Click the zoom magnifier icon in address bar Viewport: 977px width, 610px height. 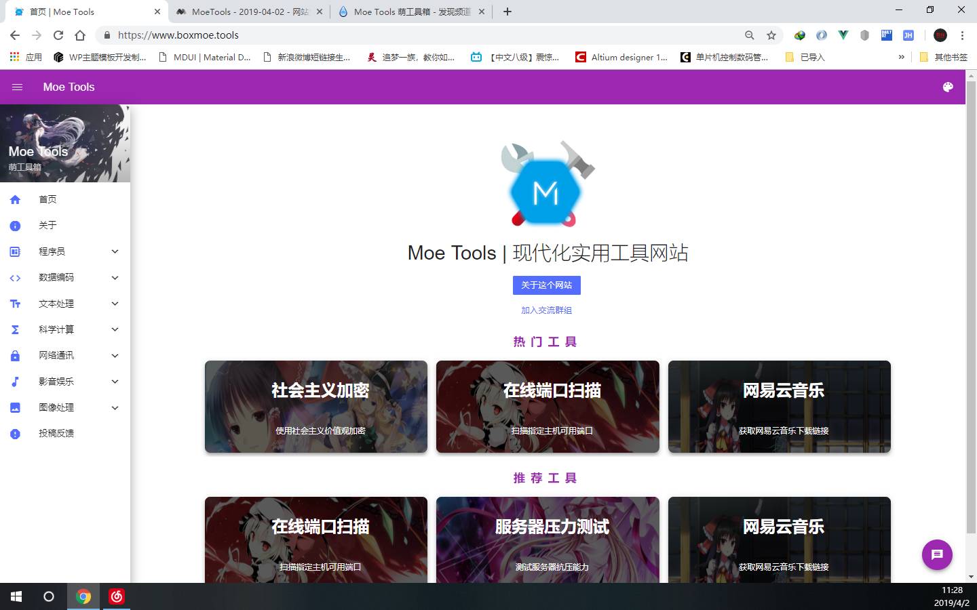point(750,35)
